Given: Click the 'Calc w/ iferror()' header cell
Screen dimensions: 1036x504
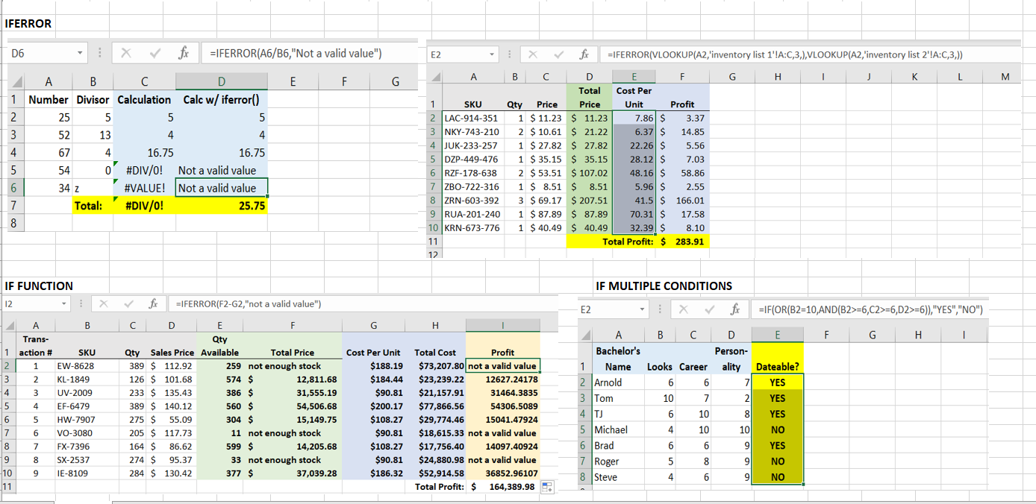Looking at the screenshot, I should tap(221, 99).
